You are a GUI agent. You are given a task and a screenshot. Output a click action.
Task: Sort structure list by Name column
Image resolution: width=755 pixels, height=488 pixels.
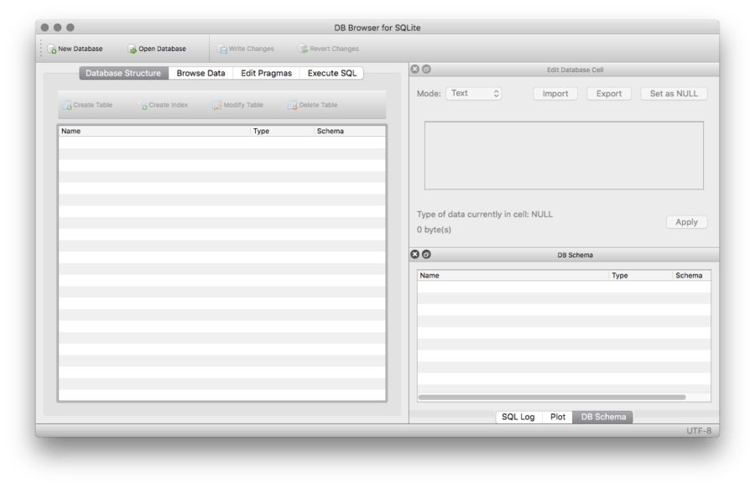pos(154,131)
